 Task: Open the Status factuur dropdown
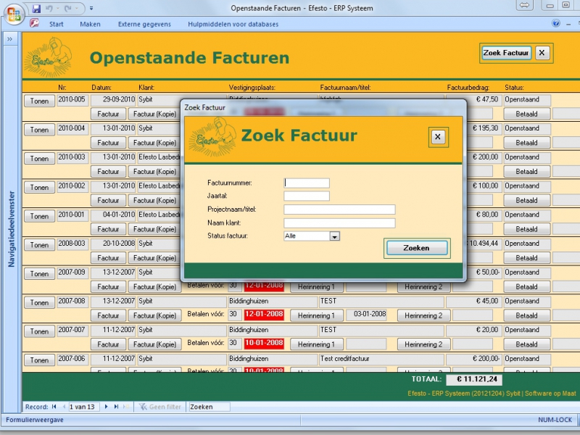334,236
